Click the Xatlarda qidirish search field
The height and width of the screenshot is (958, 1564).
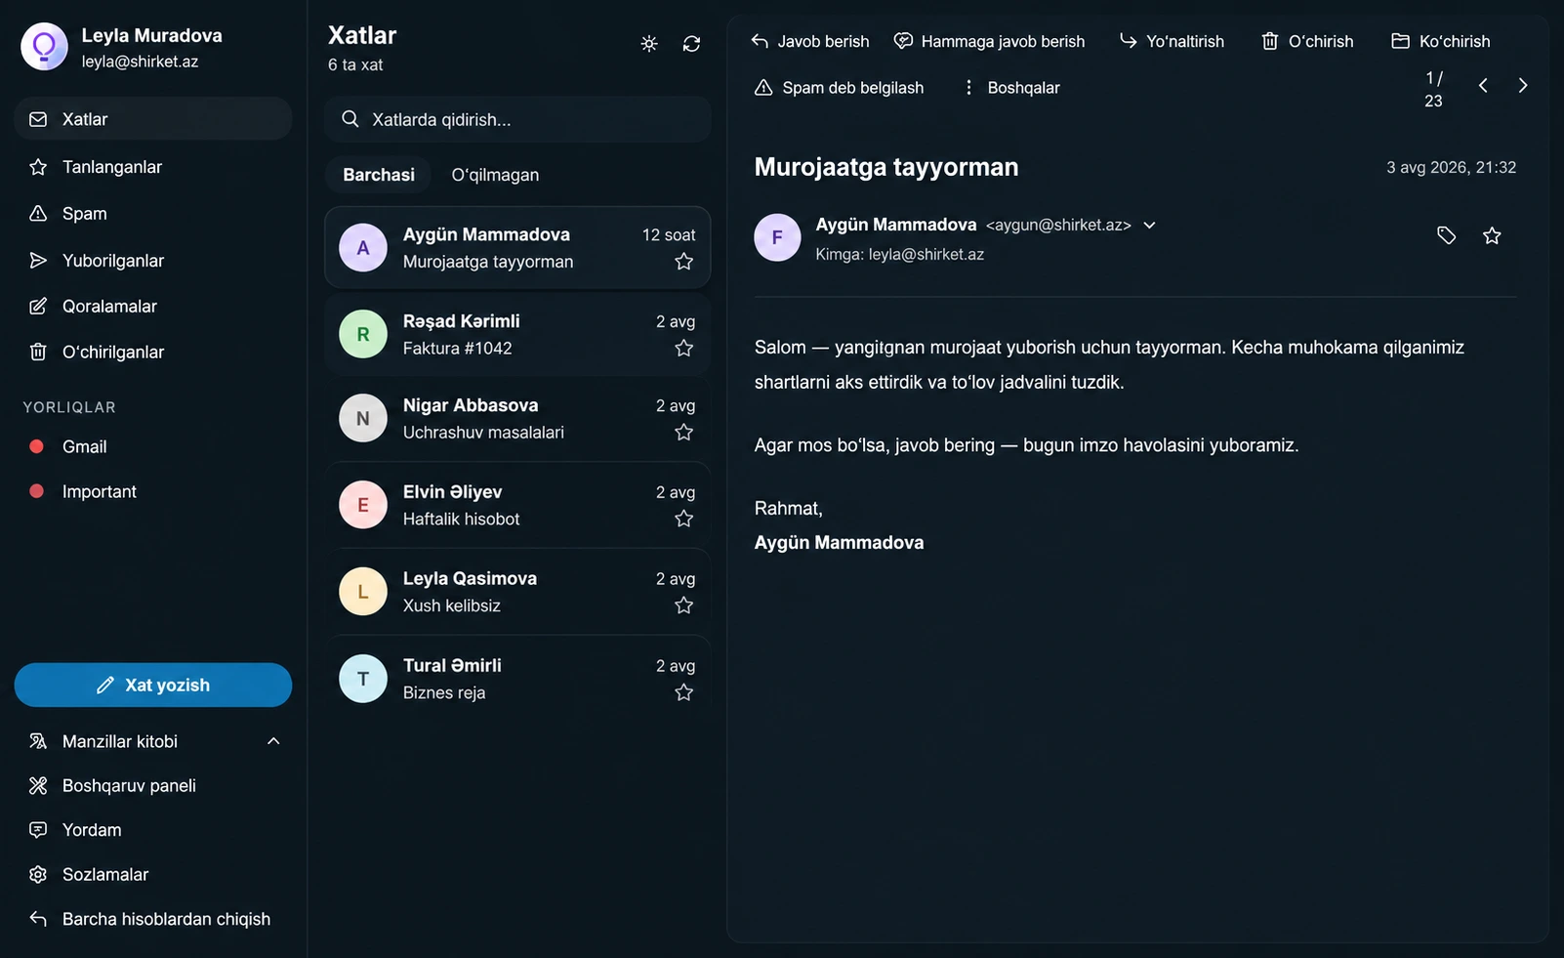(517, 119)
